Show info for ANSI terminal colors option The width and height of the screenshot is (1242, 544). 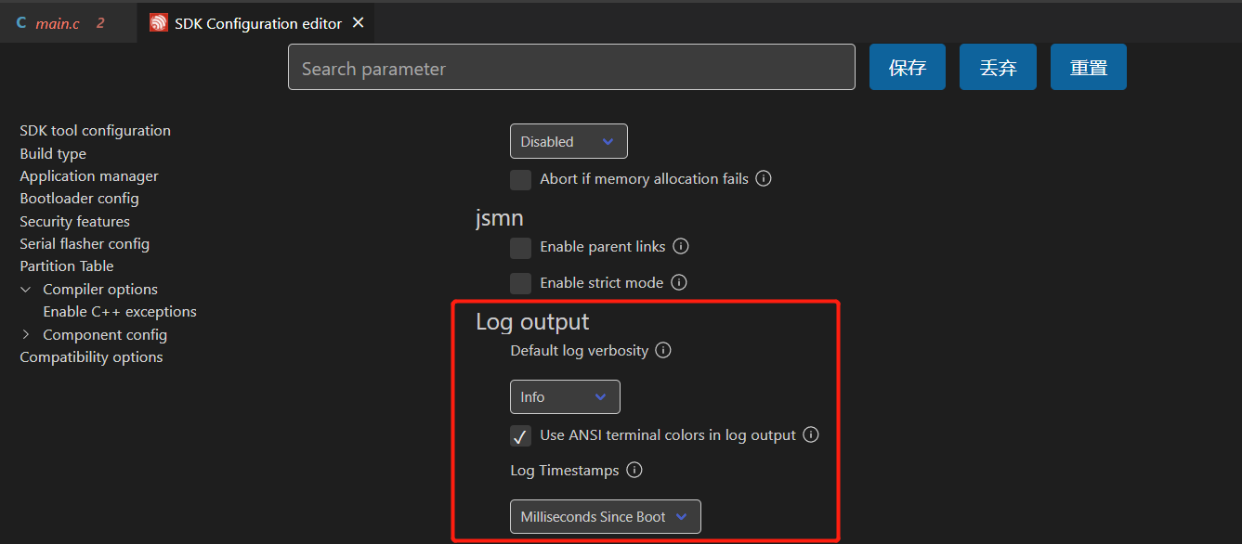point(811,434)
